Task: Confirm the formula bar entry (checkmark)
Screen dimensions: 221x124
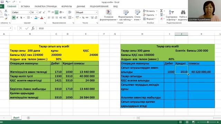Action: (27, 28)
